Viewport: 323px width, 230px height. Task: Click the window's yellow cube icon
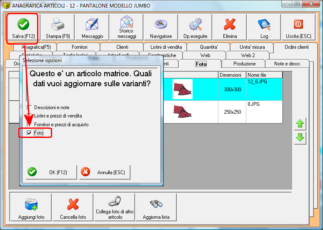tap(6, 5)
